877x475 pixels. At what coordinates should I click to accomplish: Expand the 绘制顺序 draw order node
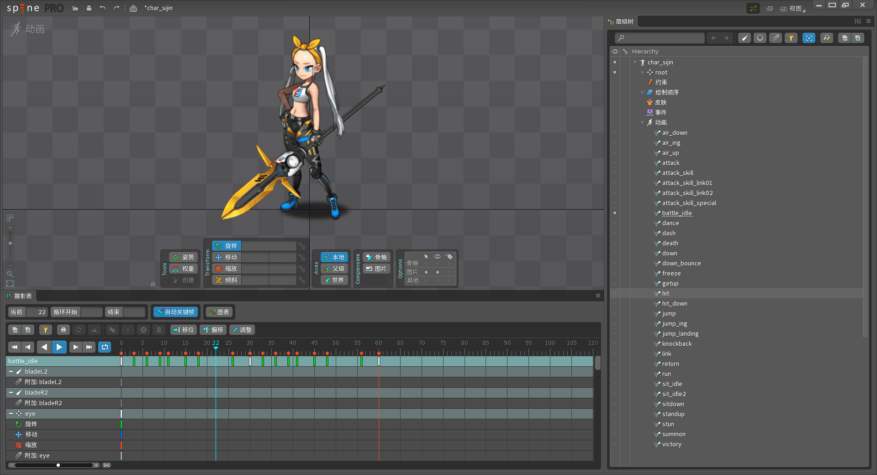click(x=642, y=92)
